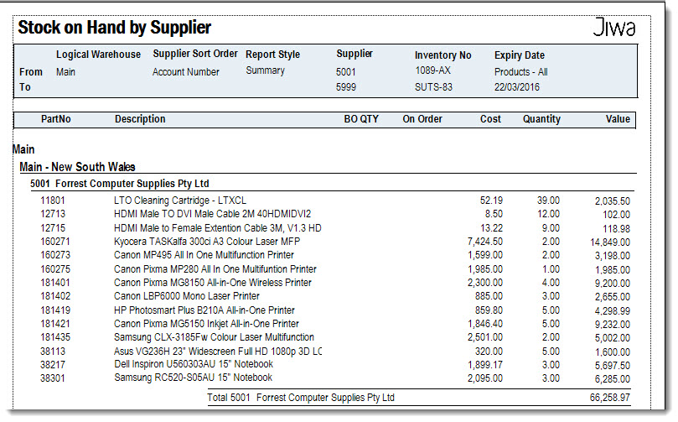Screen dimensions: 678x422
Task: Click the Logical Warehouse header label
Action: coord(98,55)
